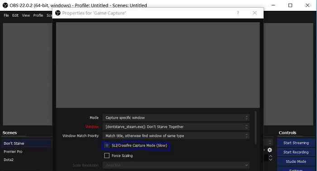The height and width of the screenshot is (171, 317).
Task: Click the OBS logo in main window title
Action: click(5, 5)
